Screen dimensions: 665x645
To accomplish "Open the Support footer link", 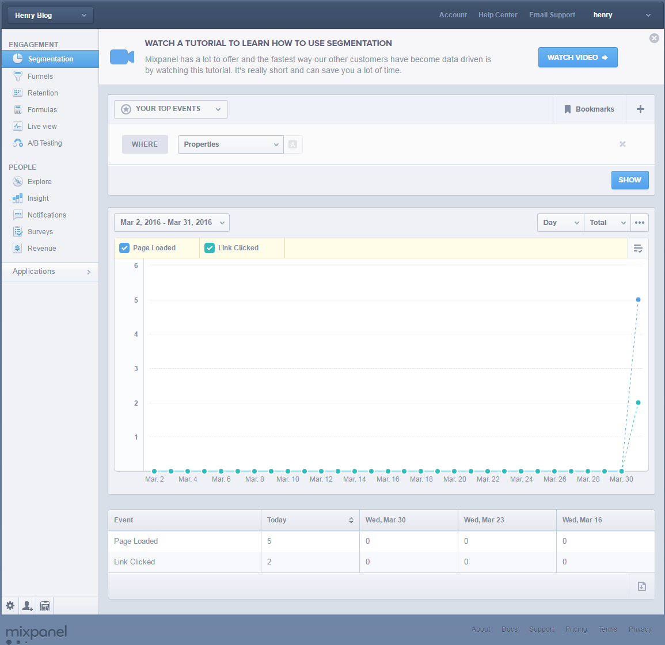I will 542,629.
